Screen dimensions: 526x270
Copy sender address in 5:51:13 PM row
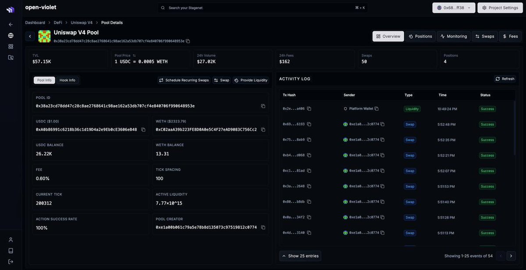point(382,233)
